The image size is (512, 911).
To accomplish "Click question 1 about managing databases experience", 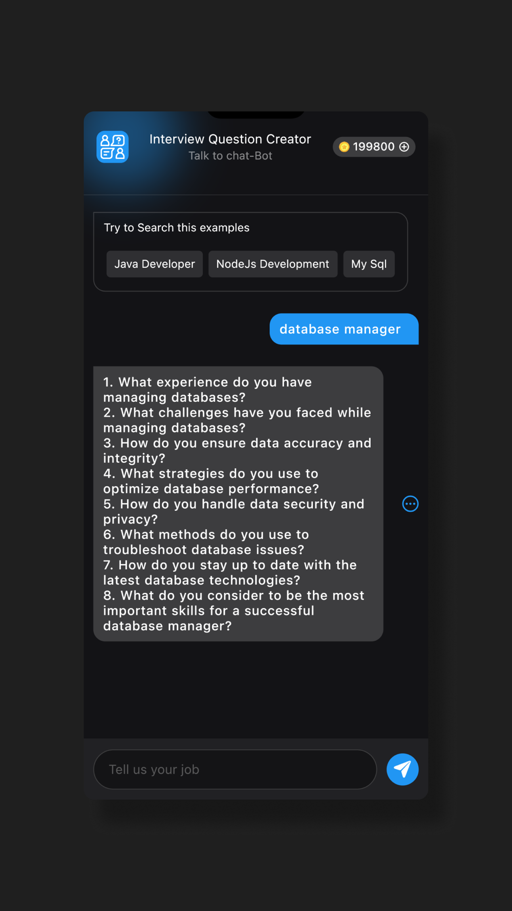I will (207, 389).
